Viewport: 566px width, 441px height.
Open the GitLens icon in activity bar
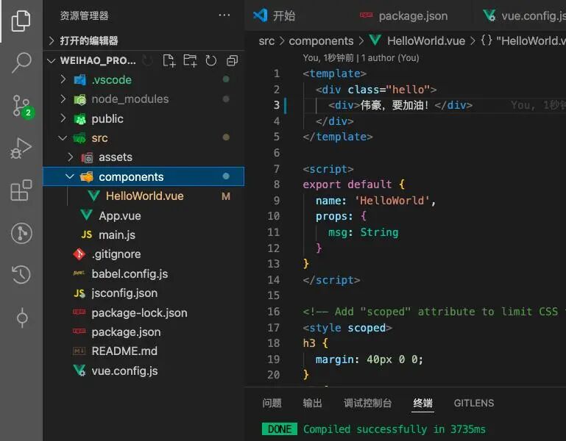click(21, 233)
